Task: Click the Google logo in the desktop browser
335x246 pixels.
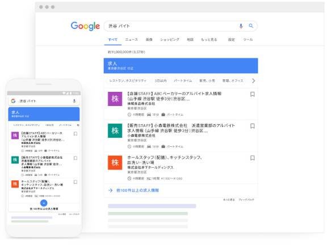Action: (x=85, y=26)
